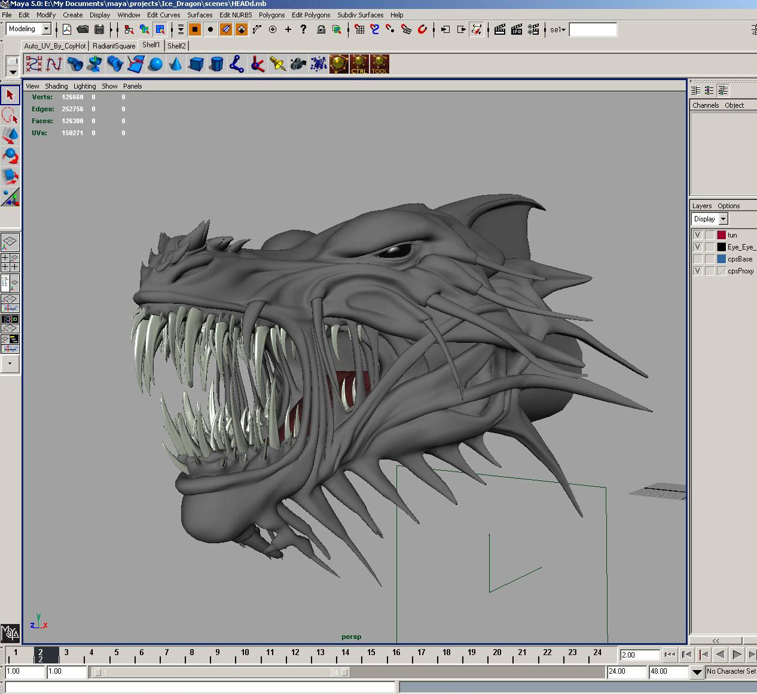Activate the Lasso select tool
This screenshot has height=694, width=757.
pos(10,115)
